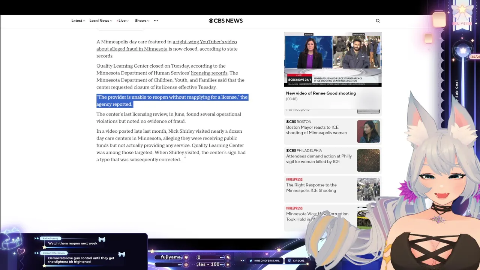
Task: Open 'The Right Response to the Minneapolis ICE Shooting'
Action: [x=311, y=188]
